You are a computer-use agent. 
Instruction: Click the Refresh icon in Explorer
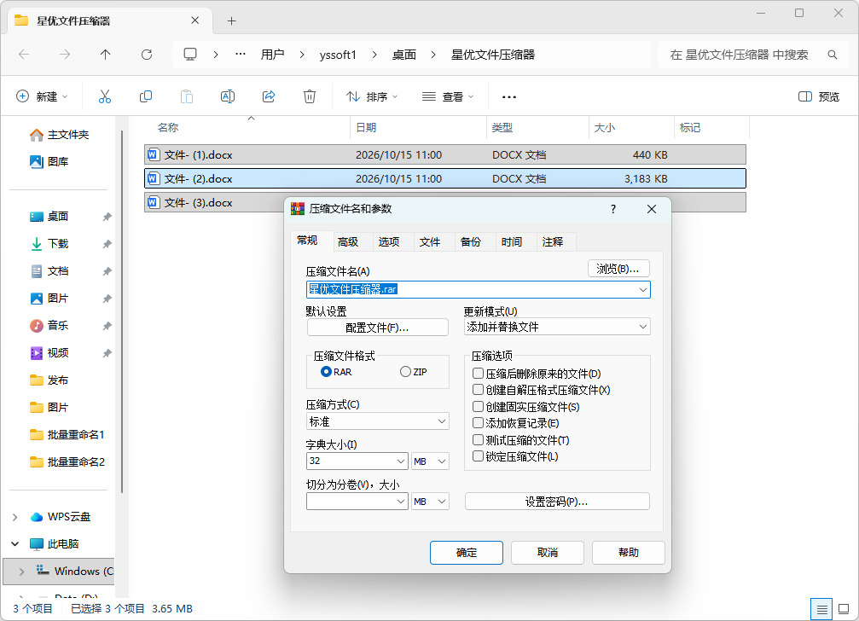click(146, 55)
